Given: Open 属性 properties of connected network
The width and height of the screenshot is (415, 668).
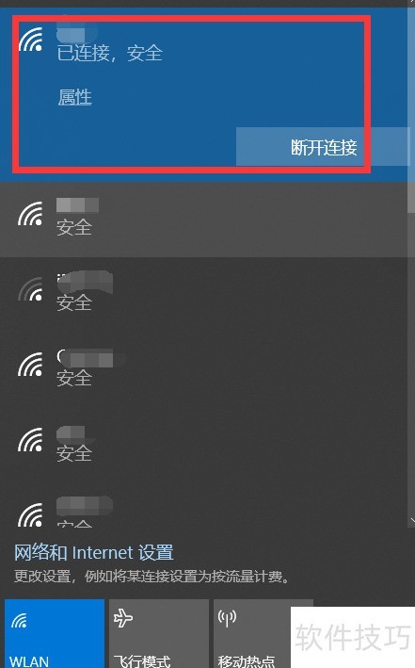Looking at the screenshot, I should (x=75, y=98).
